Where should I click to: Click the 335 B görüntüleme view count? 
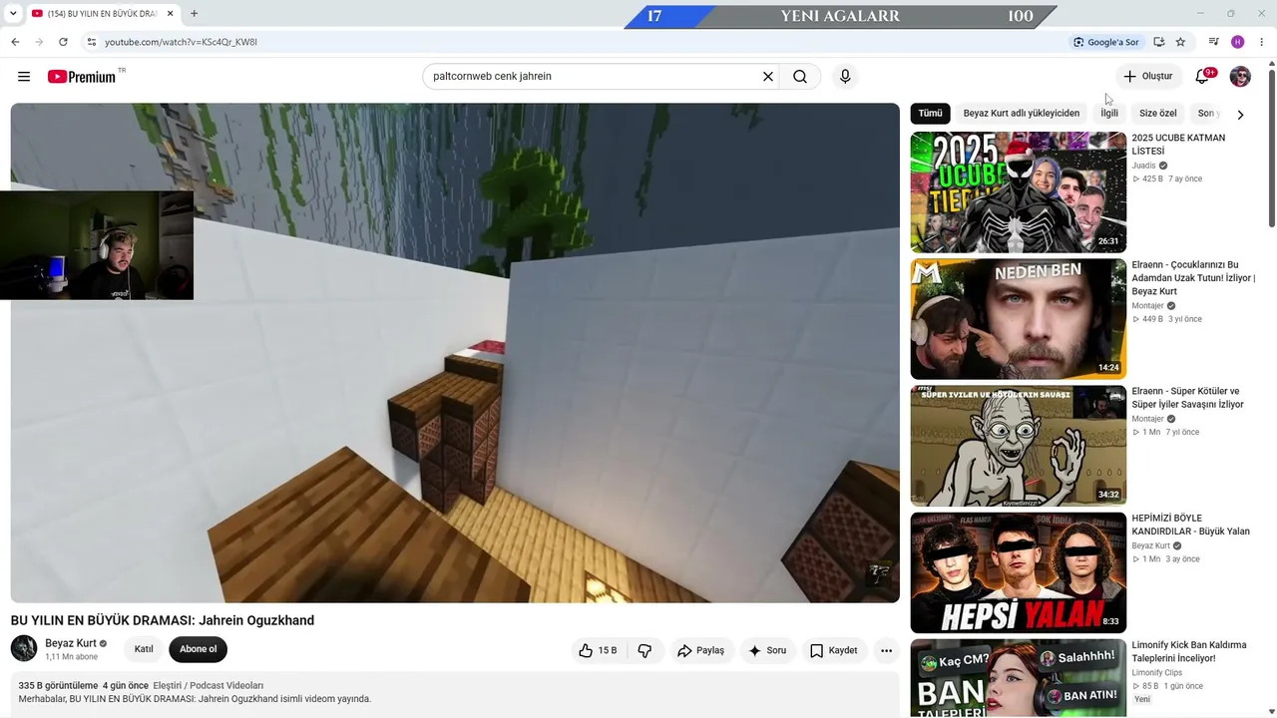pyautogui.click(x=58, y=686)
